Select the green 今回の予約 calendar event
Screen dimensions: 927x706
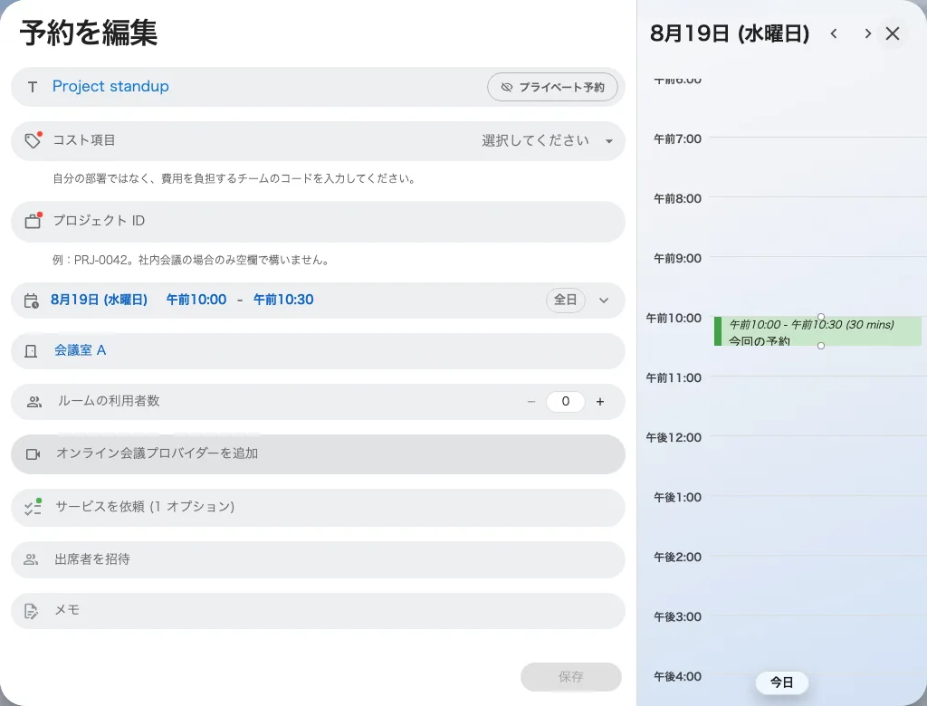pyautogui.click(x=817, y=331)
